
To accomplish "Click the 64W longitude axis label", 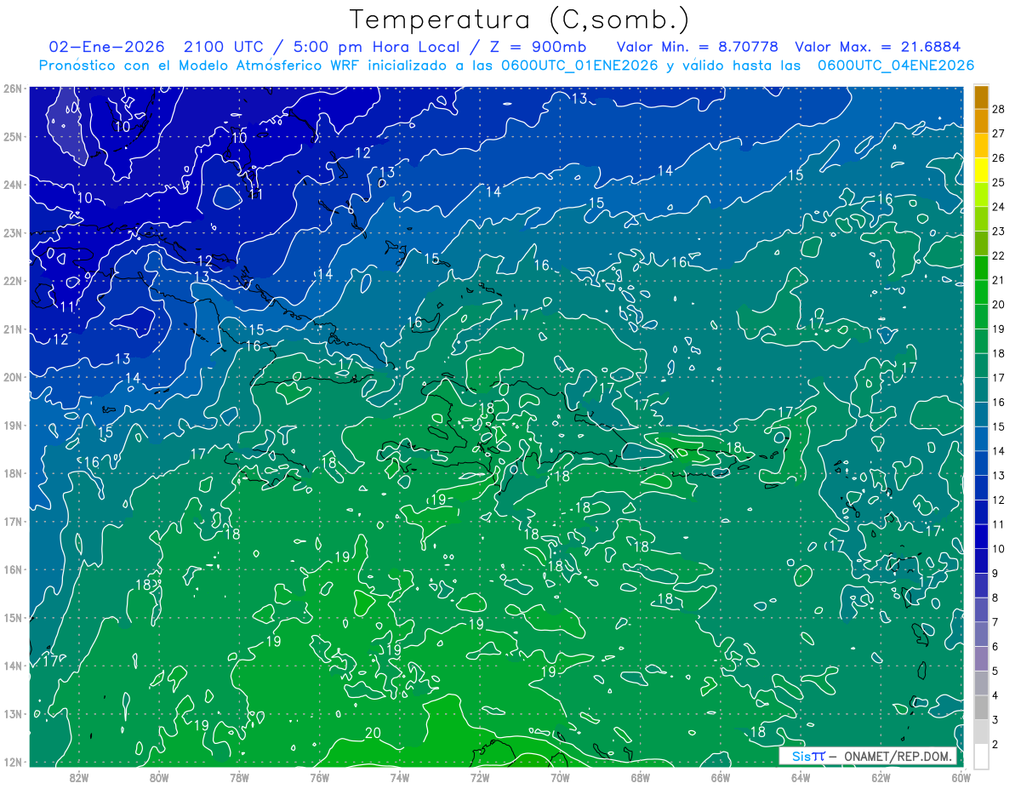I will click(800, 777).
